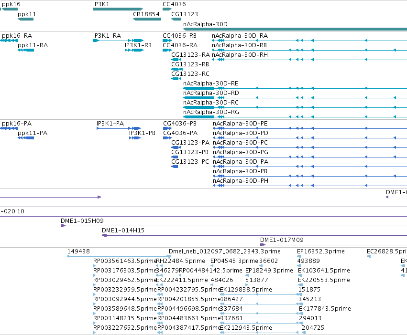Select the EK129838.5prime label
Screen dimensions: 407x335
[x=246, y=289]
